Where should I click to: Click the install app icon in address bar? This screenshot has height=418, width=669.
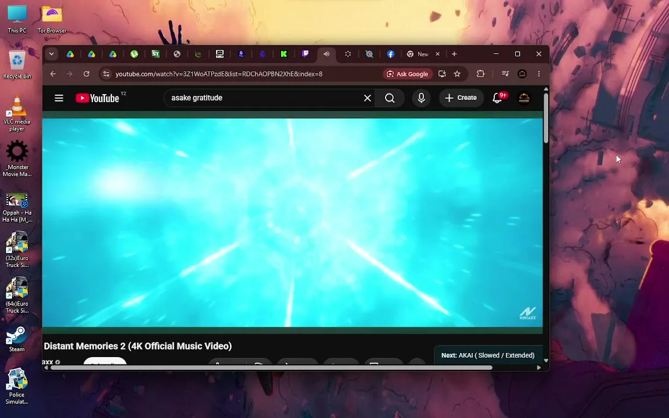coord(442,74)
